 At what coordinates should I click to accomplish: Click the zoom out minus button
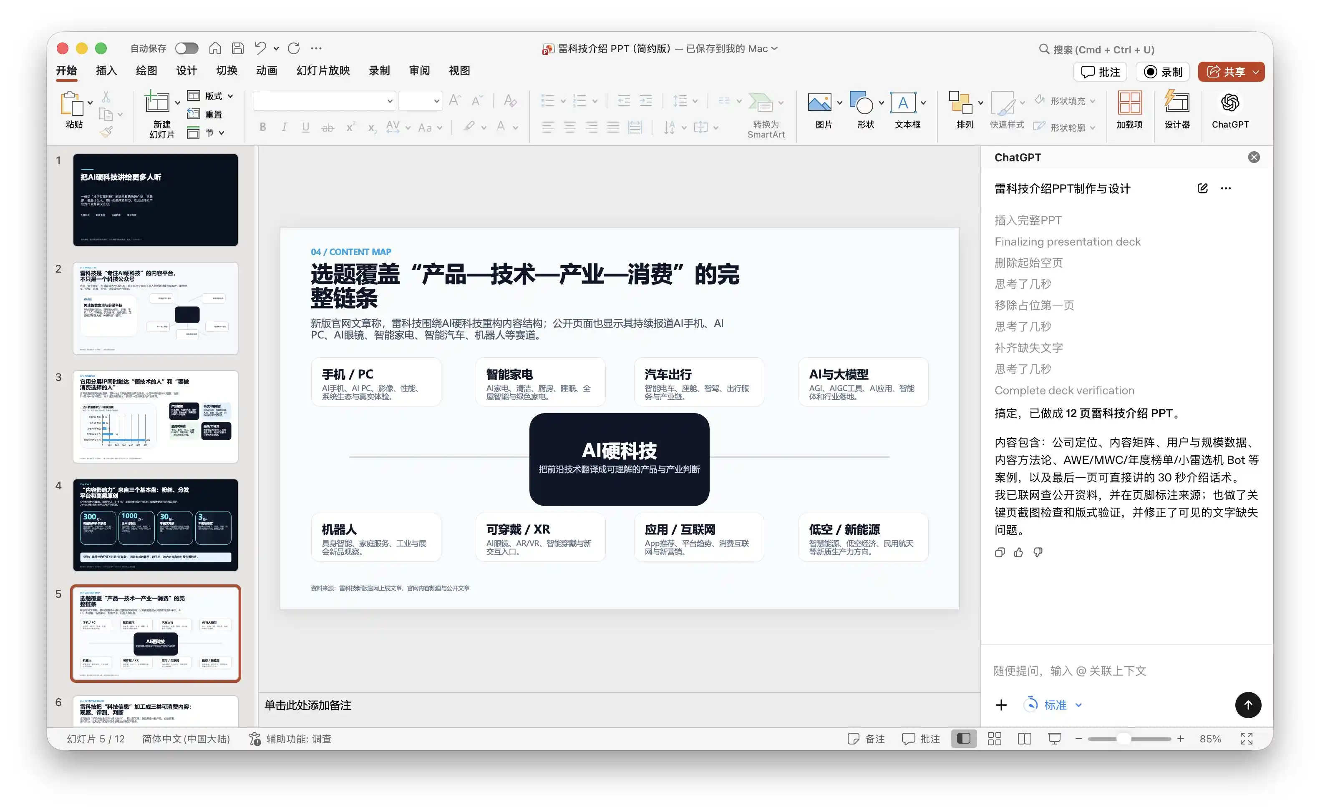1079,739
